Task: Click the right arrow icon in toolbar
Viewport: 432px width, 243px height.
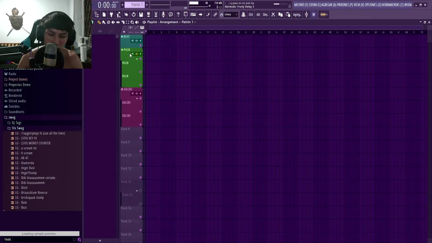Action: point(200,15)
